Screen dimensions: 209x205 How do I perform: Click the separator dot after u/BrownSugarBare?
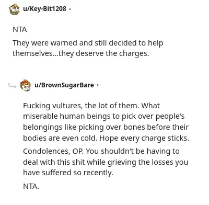(98, 85)
